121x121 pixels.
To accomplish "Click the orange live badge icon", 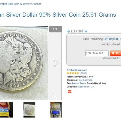I will (70, 92).
